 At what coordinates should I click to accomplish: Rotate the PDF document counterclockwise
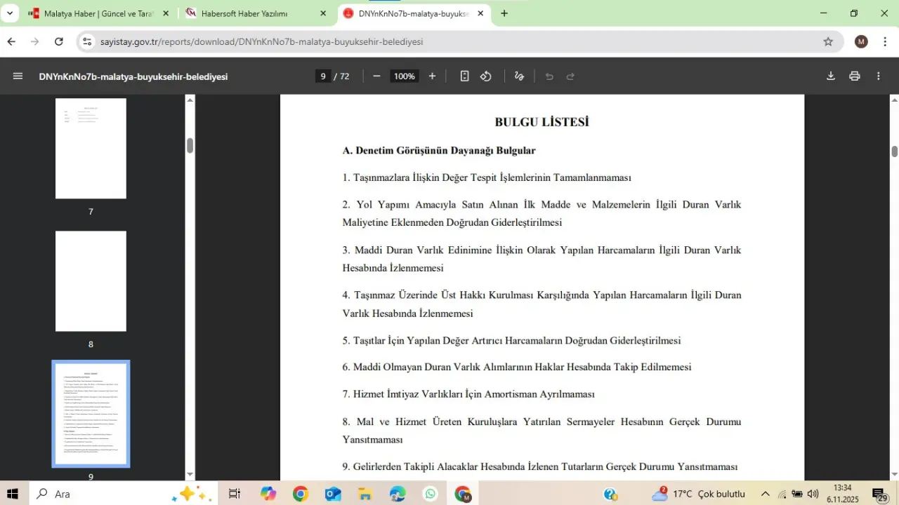click(486, 76)
